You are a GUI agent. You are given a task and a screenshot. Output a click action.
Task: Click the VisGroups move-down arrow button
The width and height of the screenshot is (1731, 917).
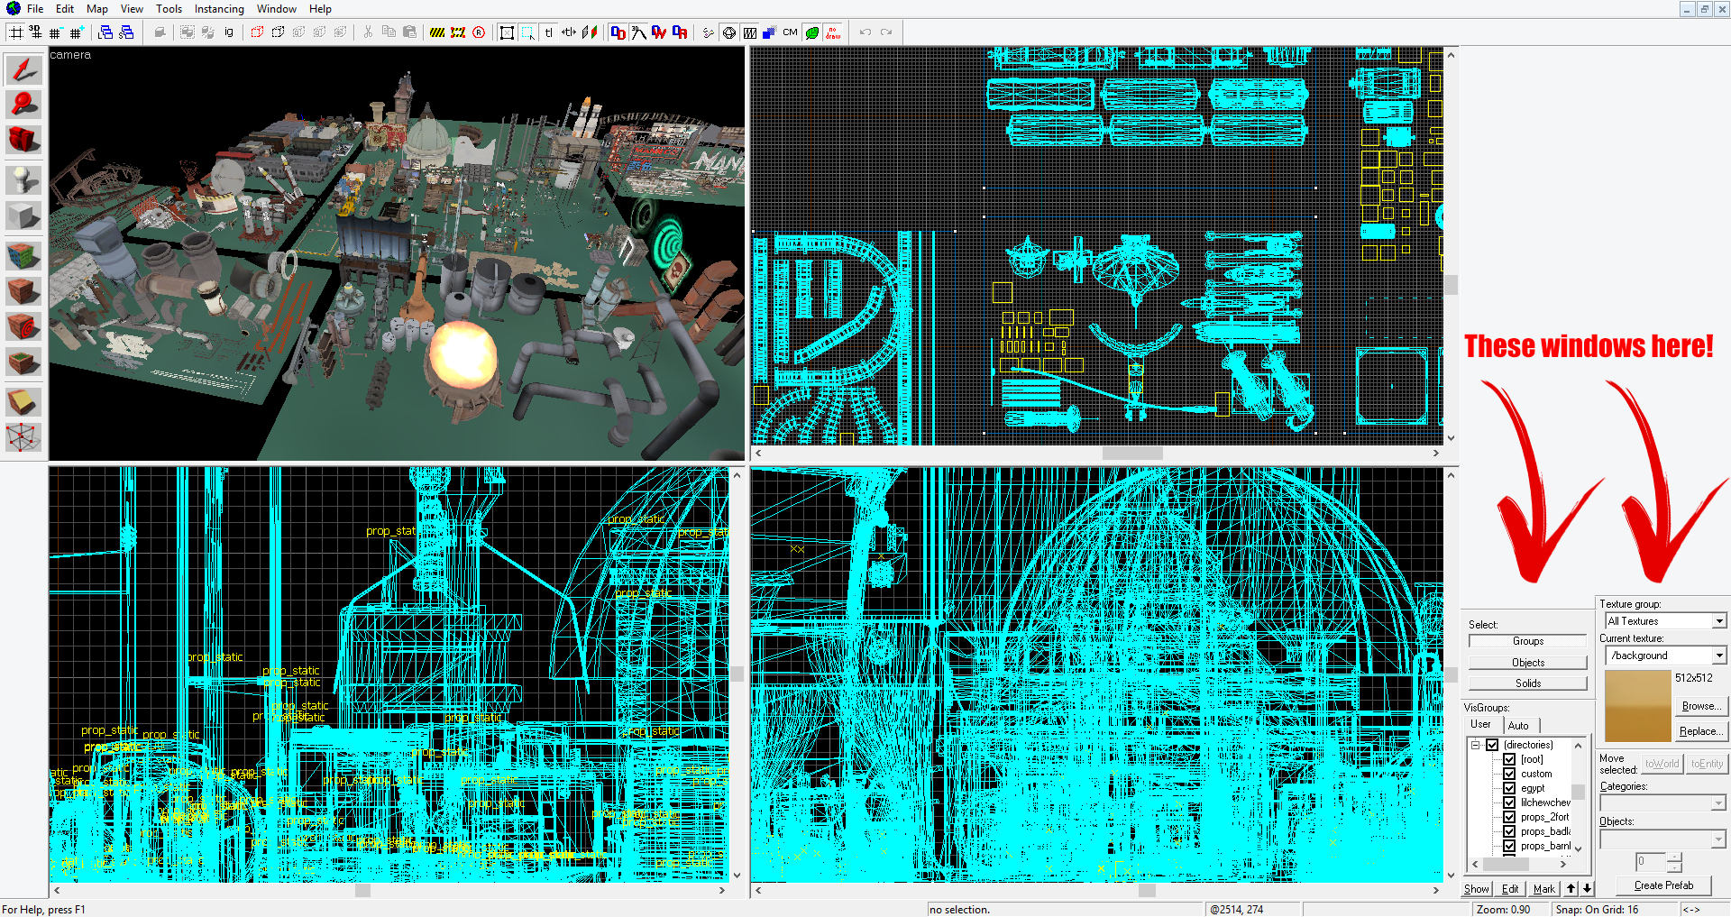(x=1587, y=888)
